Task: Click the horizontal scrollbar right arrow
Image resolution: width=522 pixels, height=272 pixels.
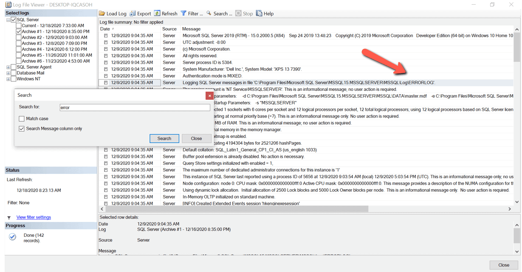Action: click(x=510, y=209)
